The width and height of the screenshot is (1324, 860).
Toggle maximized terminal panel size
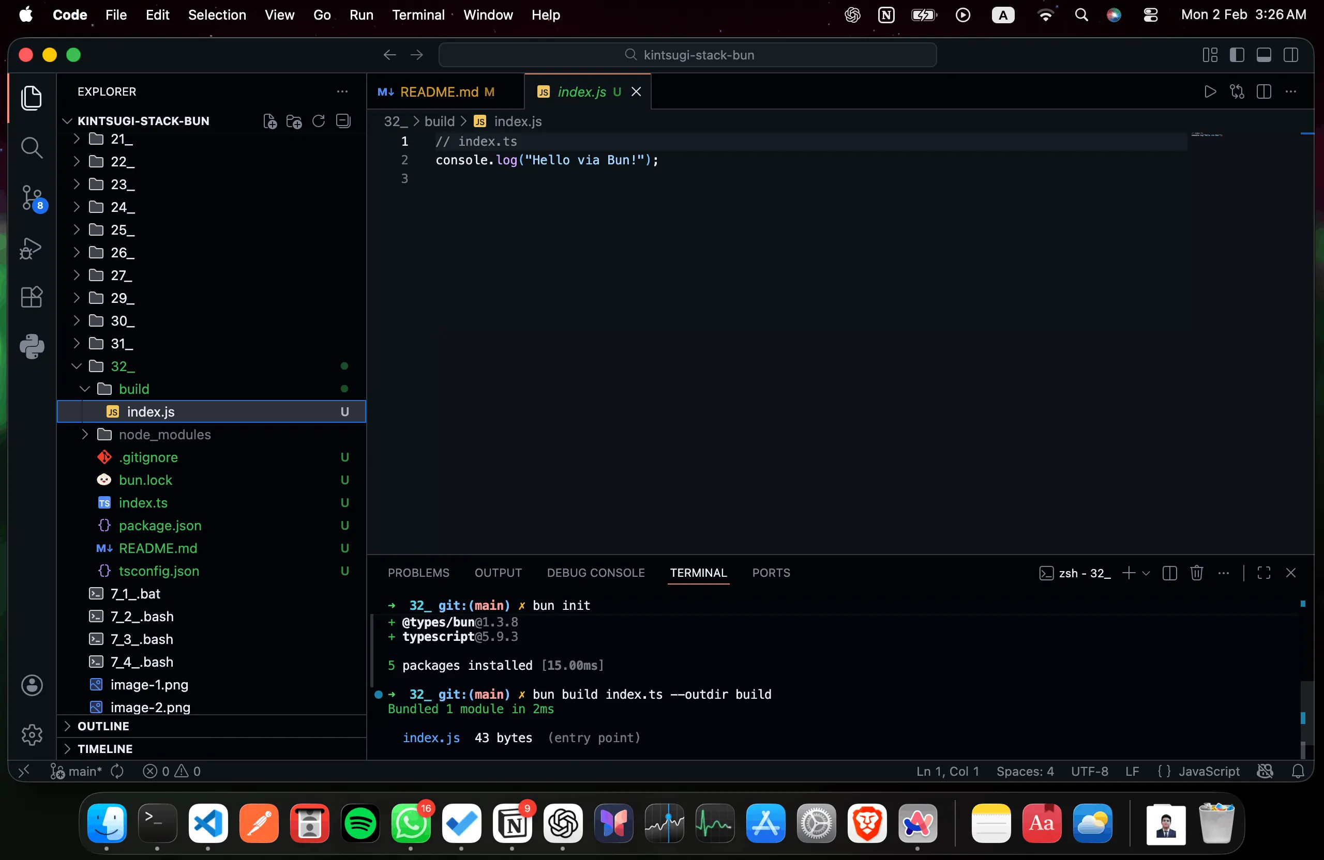point(1263,573)
